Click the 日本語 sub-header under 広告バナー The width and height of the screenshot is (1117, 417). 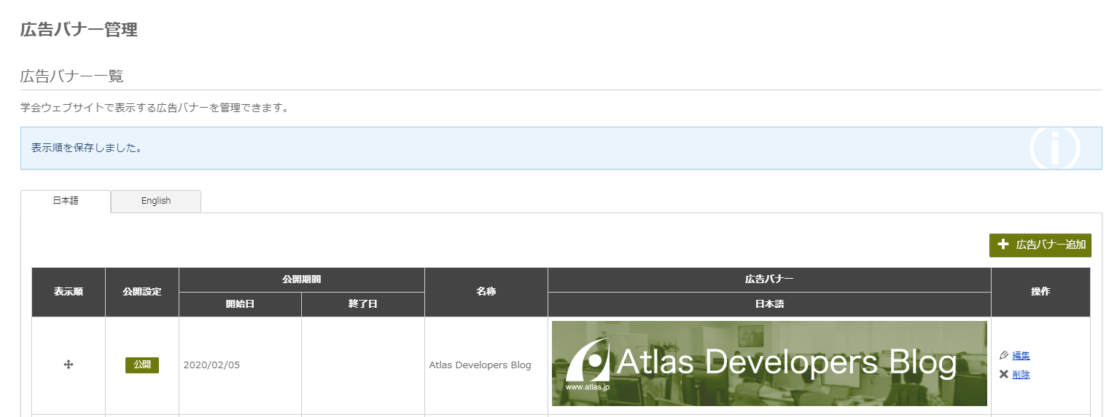point(769,304)
